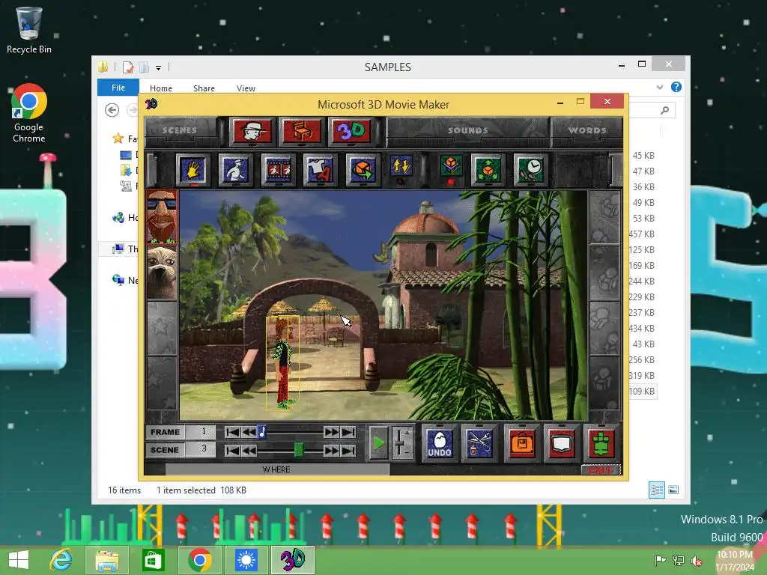Click the 53 KB size cell

[643, 218]
